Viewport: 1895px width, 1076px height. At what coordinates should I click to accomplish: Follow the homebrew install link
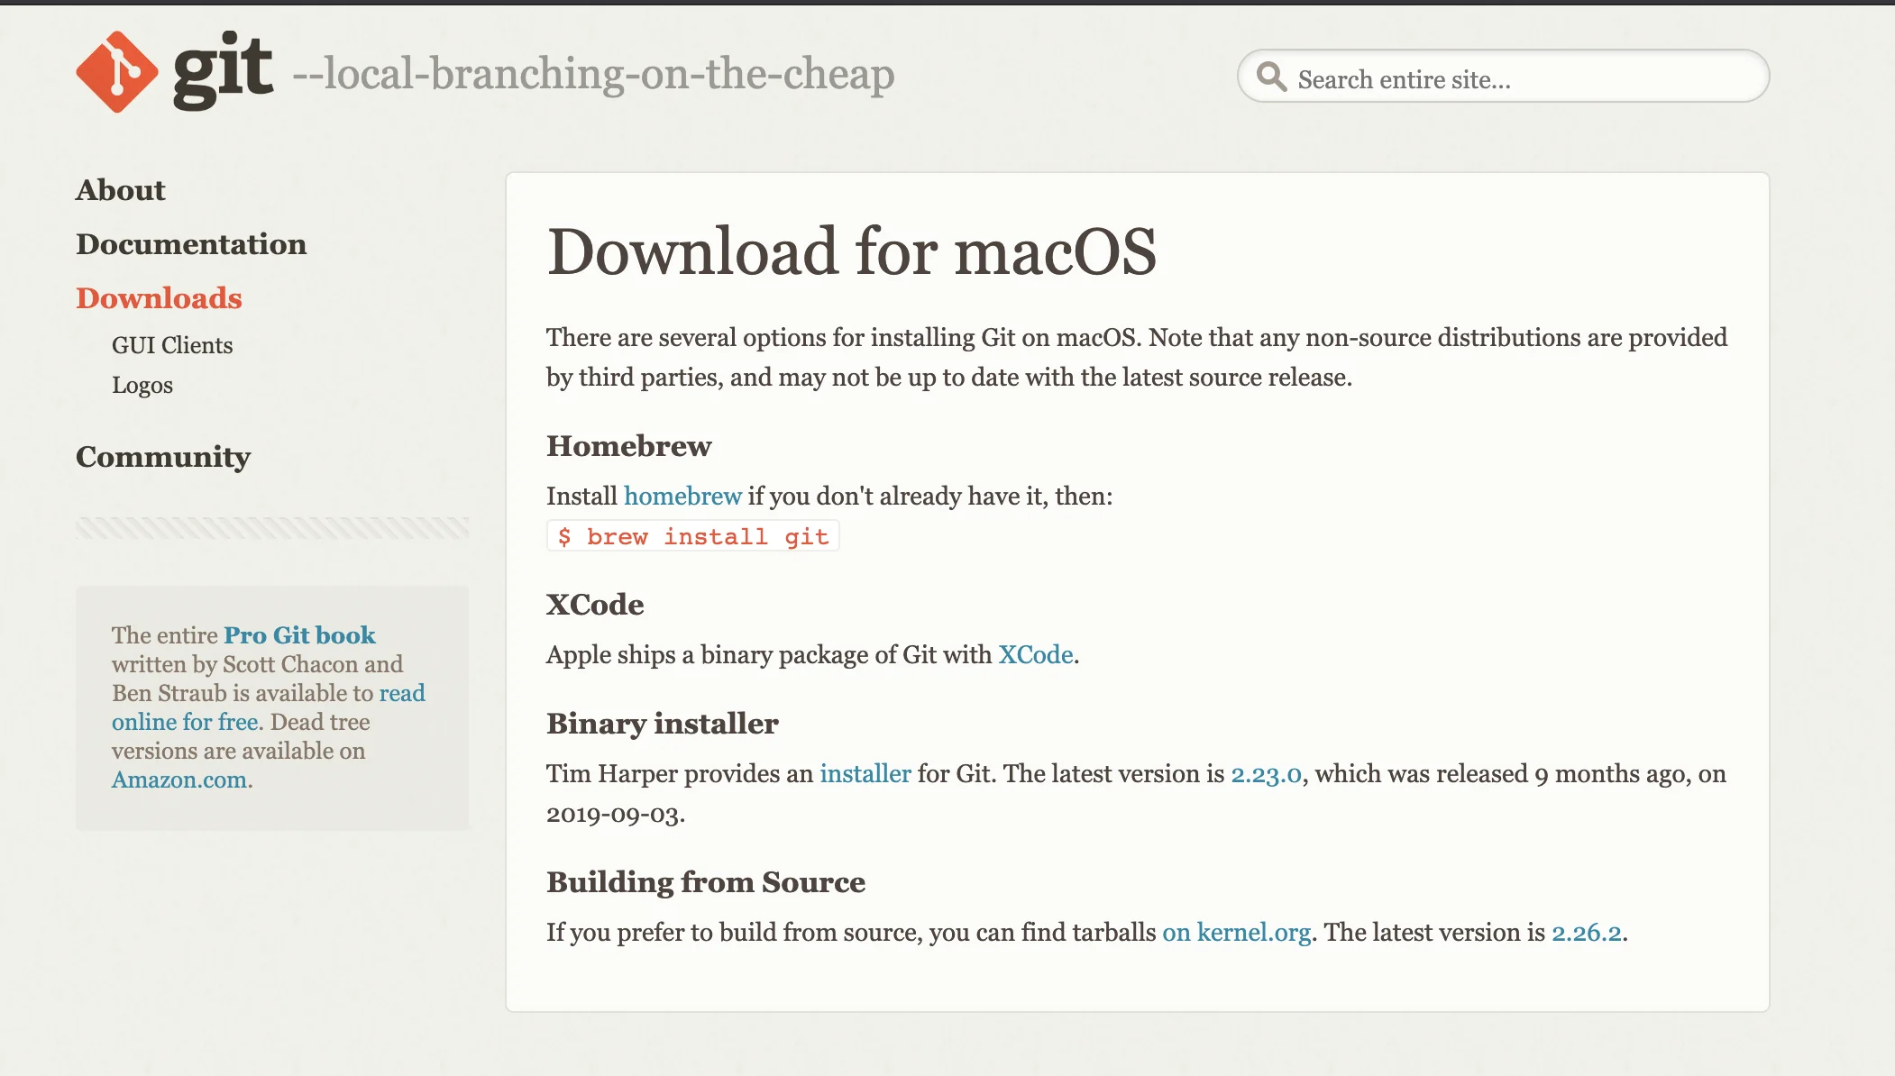point(682,497)
